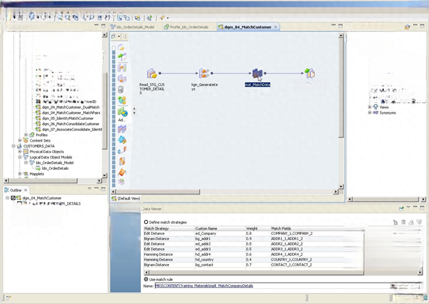The image size is (429, 304).
Task: Select the (Default View) tab below canvas
Action: pos(126,198)
